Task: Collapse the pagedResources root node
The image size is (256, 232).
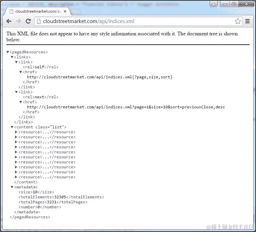Action: (8, 52)
